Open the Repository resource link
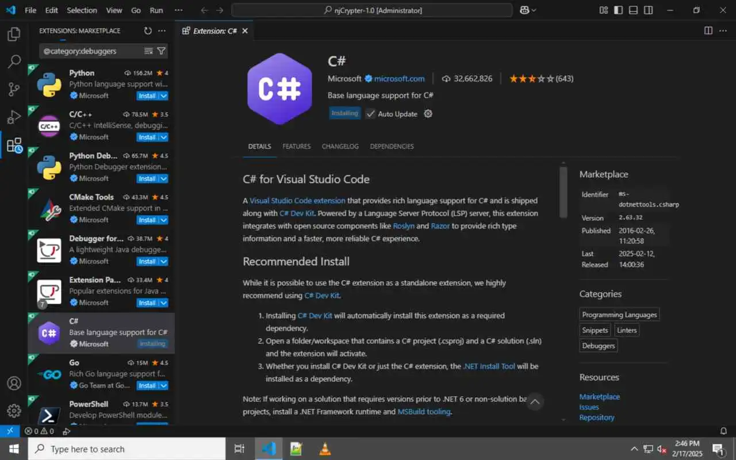 [x=597, y=417]
